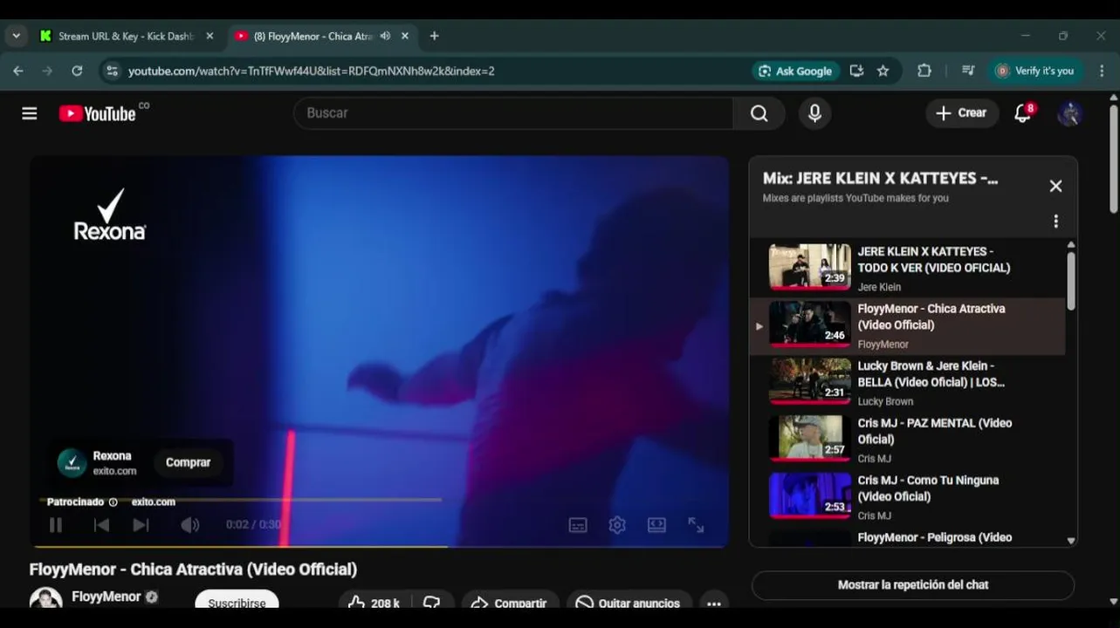Open FloyyMenor Peligrosa playlist entry
1120x628 pixels.
point(908,537)
